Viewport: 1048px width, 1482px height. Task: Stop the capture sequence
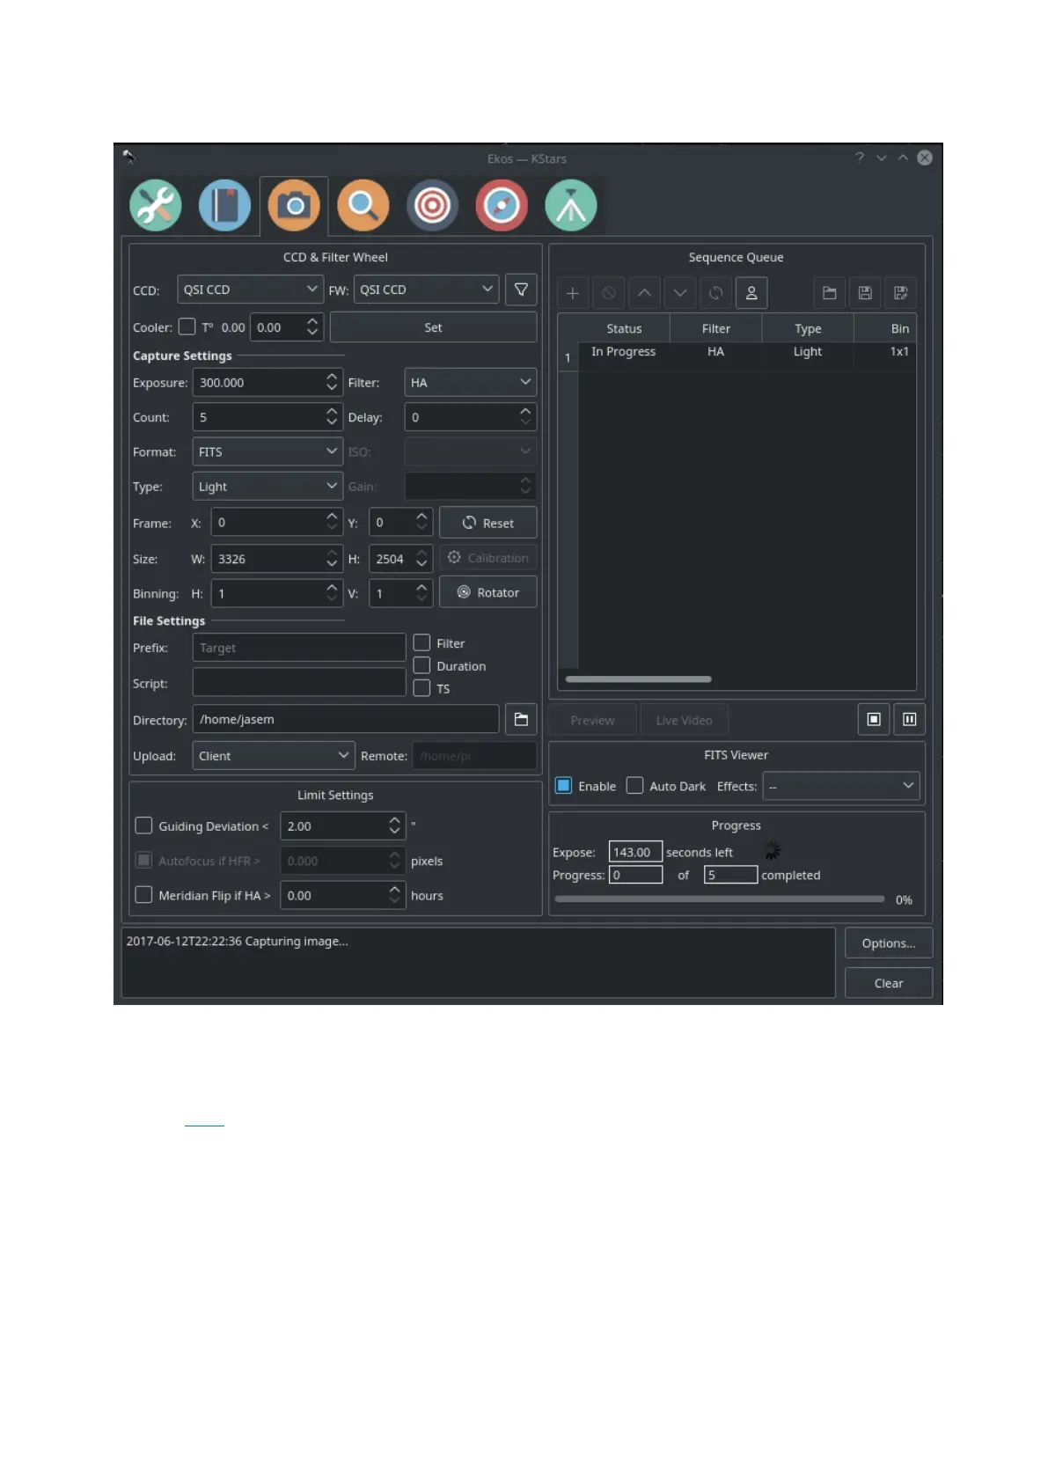pos(874,719)
